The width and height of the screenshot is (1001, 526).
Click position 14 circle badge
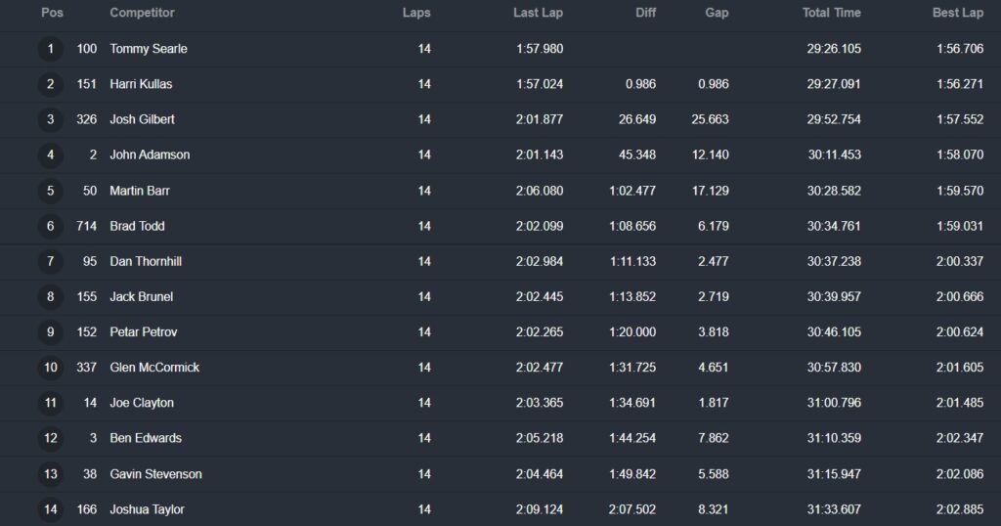click(51, 509)
